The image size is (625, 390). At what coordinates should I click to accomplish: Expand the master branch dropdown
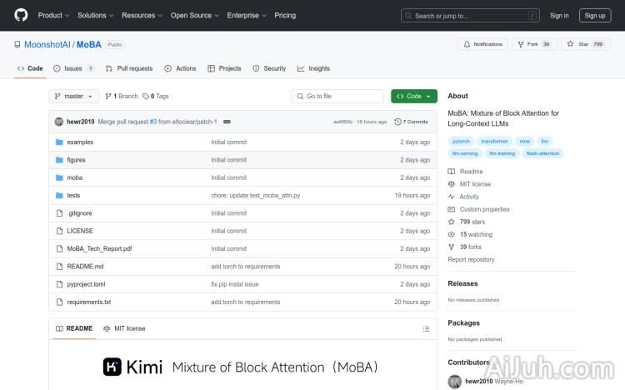click(x=74, y=97)
